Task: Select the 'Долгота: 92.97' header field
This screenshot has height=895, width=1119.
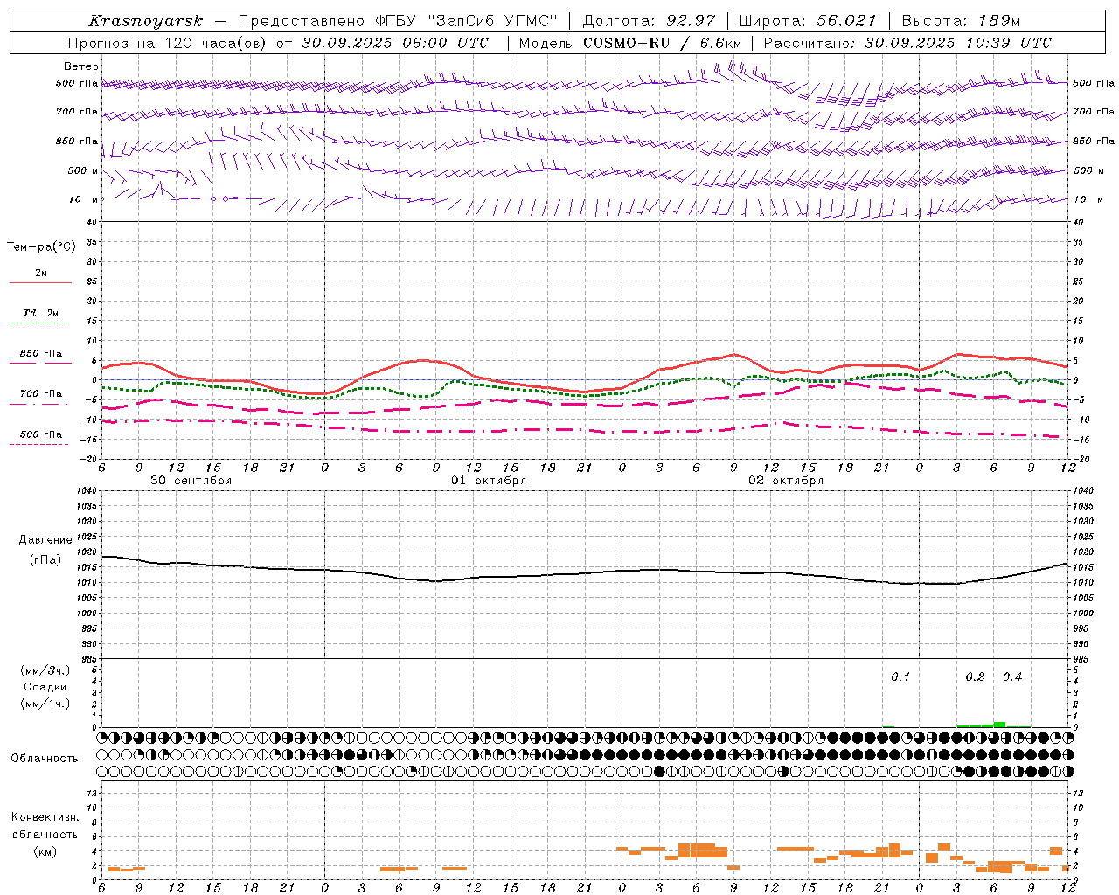Action: [x=649, y=21]
